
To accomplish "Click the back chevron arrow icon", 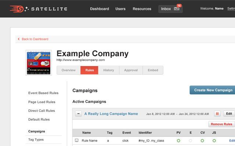I will click(x=19, y=39).
